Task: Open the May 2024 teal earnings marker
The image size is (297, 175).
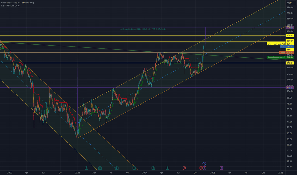Action: click(x=167, y=168)
